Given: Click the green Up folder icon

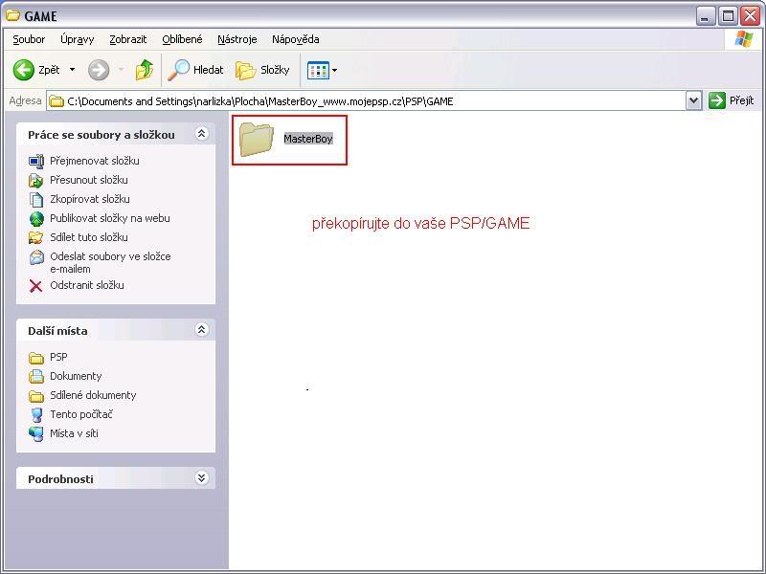Looking at the screenshot, I should [145, 70].
